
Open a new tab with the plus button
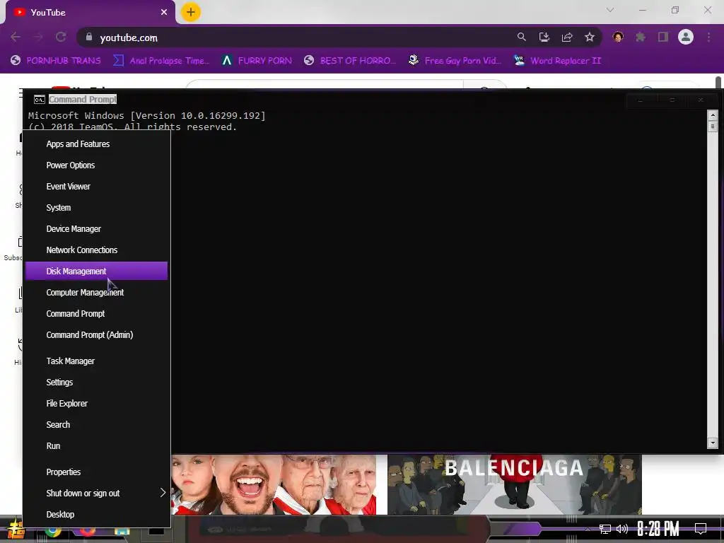tap(190, 12)
